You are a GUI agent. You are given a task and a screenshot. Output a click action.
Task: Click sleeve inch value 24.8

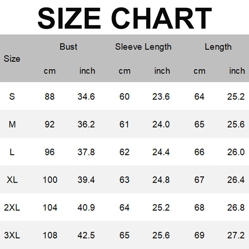coord(161,180)
